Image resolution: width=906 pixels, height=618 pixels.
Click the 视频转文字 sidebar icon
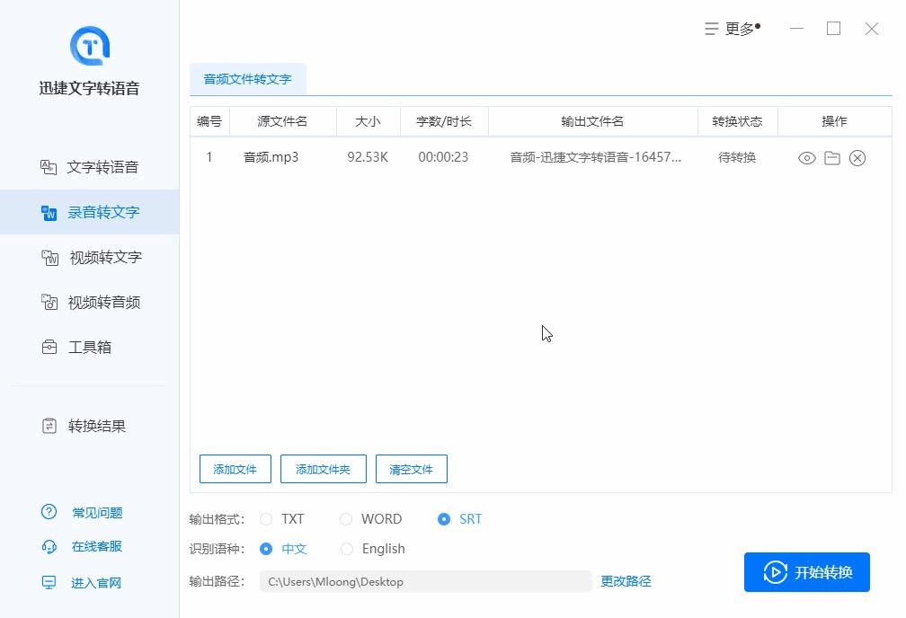(49, 258)
